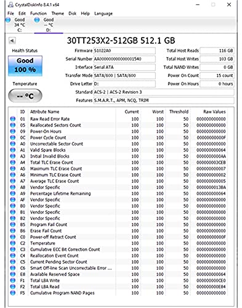Click status icon for Cumulative Program NAND Pages
The height and width of the screenshot is (308, 242).
(13, 293)
